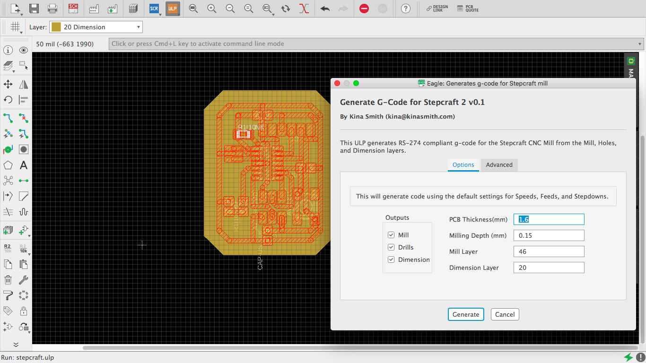Open command history dropdown arrow
The height and width of the screenshot is (363, 646).
(x=640, y=44)
